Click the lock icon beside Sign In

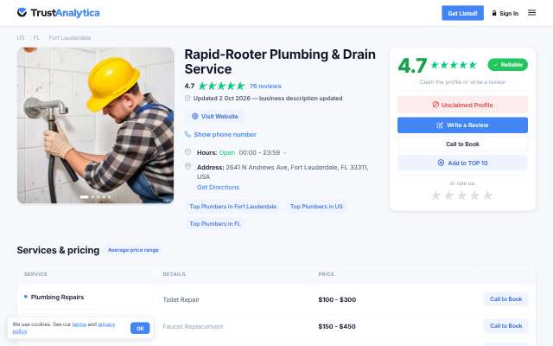494,13
